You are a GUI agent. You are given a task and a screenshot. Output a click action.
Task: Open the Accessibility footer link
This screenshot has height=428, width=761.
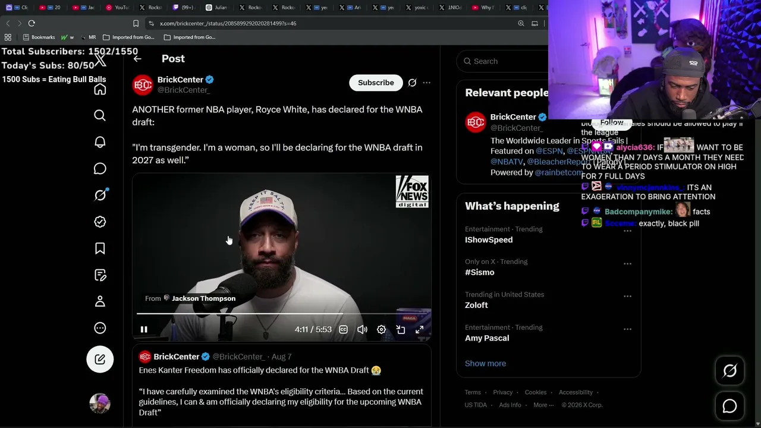pos(576,392)
